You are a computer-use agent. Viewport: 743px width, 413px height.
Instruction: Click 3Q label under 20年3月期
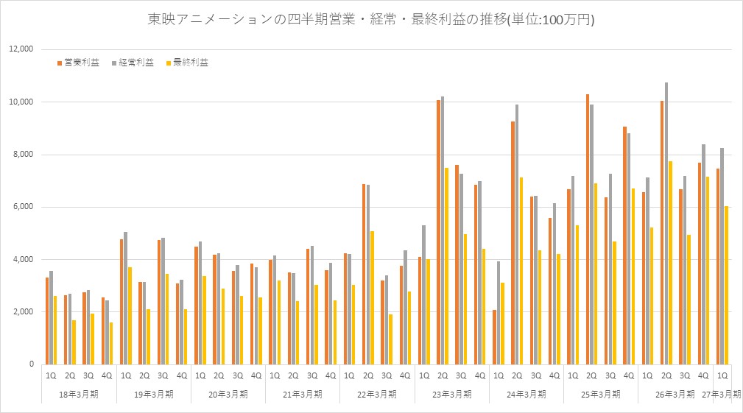[237, 375]
